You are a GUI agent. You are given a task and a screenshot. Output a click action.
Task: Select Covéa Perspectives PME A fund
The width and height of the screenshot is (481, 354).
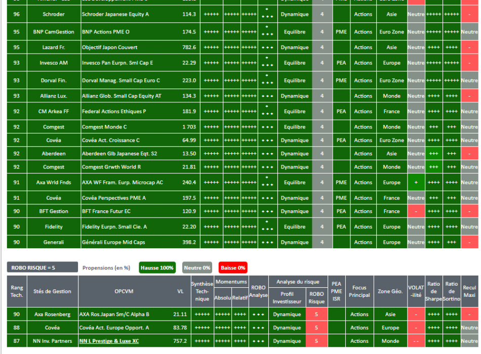[114, 198]
